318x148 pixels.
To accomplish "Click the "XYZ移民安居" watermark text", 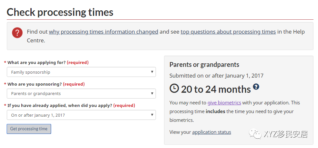I will coord(285,134).
